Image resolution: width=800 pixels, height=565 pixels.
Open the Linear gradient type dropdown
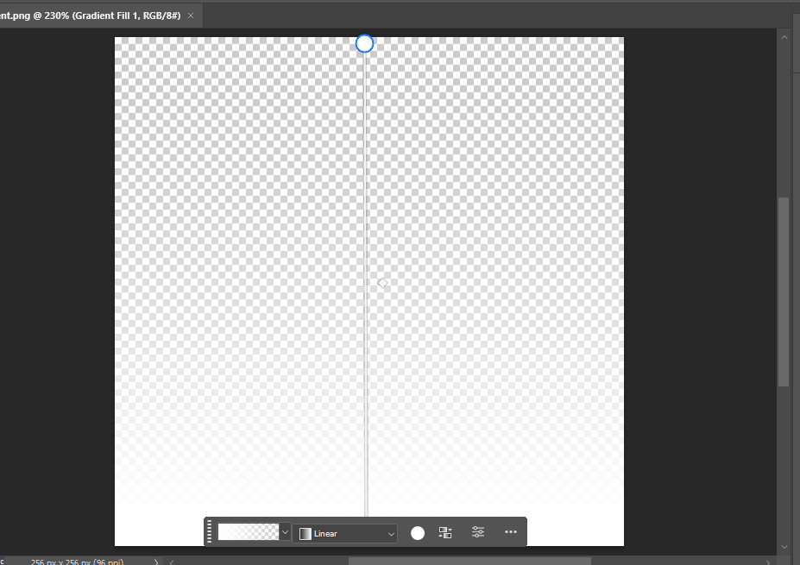coord(345,533)
